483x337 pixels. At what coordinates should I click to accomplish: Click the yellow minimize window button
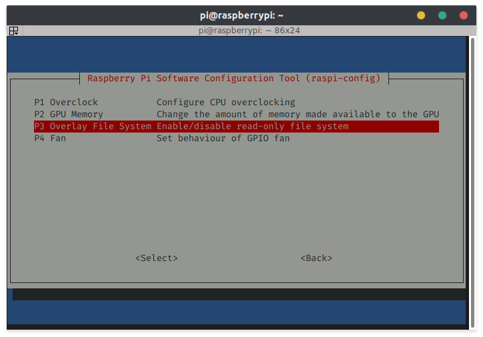(421, 15)
